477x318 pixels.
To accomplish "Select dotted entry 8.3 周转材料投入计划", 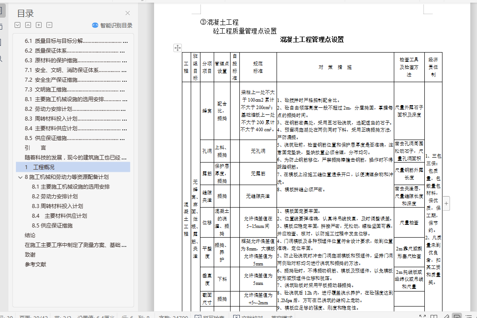I will coord(76,119).
